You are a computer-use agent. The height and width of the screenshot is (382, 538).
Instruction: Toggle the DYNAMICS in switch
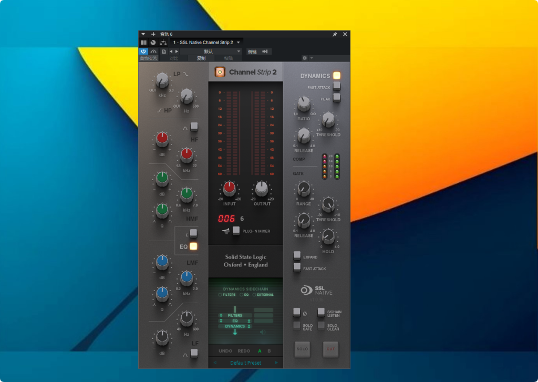(x=337, y=76)
